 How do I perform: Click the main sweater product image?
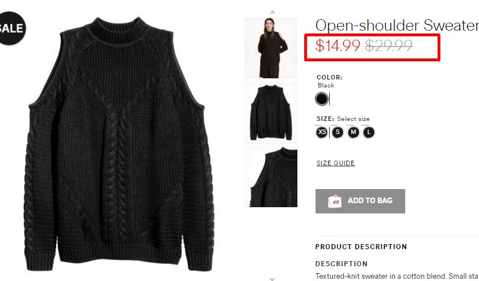(119, 144)
